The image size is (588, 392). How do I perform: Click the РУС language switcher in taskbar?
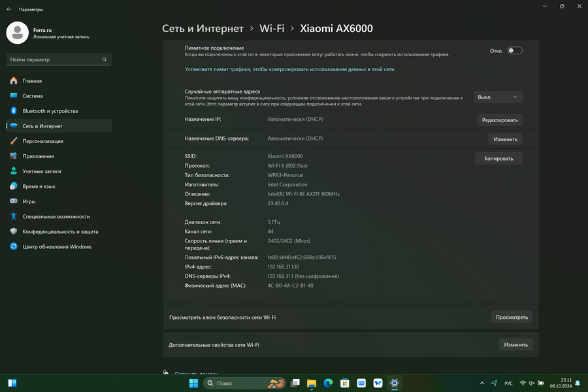(508, 383)
